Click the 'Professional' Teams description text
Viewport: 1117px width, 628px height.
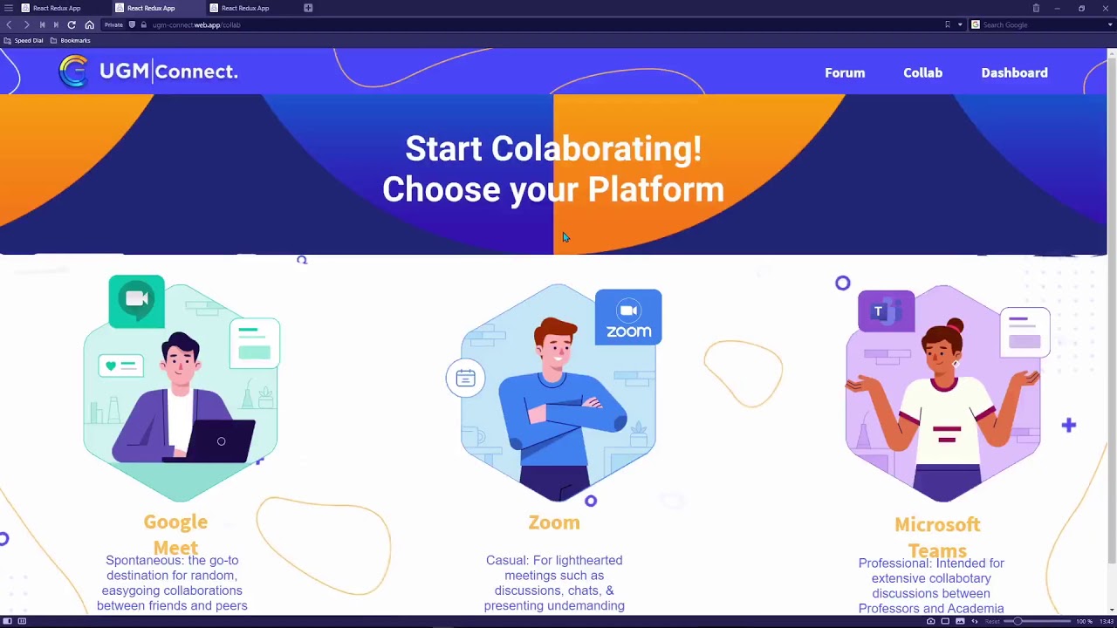click(931, 585)
